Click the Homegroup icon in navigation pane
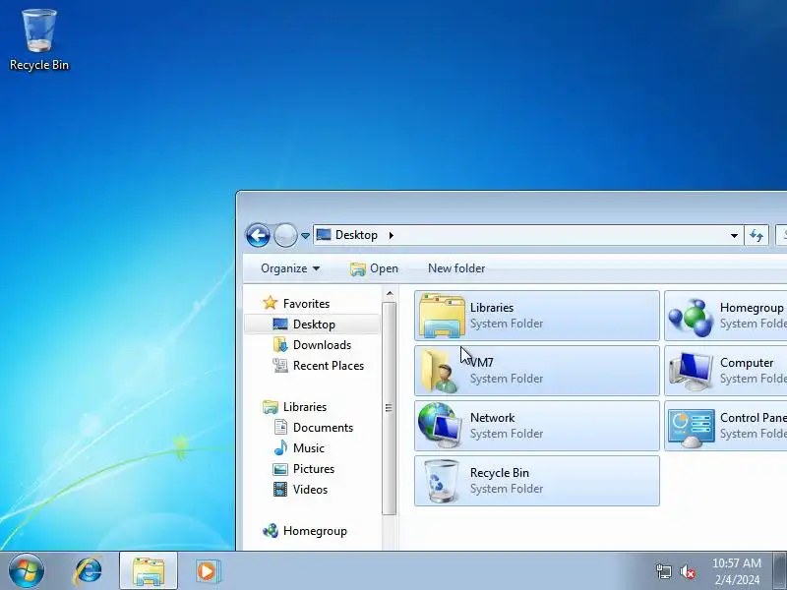Image resolution: width=787 pixels, height=590 pixels. pos(270,530)
